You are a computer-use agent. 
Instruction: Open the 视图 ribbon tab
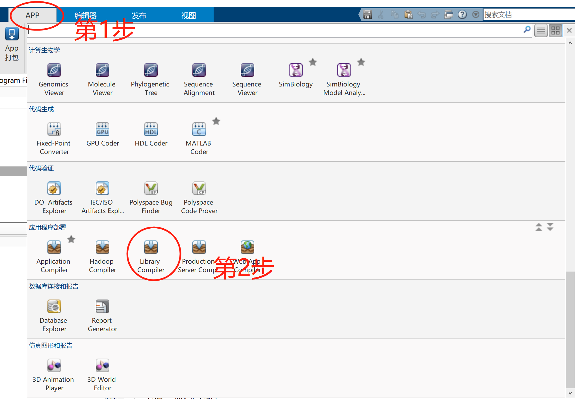tap(188, 15)
